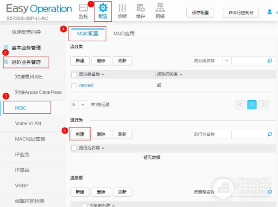Open 对接Aruba ClearPass menu item
Image resolution: width=278 pixels, height=207 pixels.
point(38,92)
